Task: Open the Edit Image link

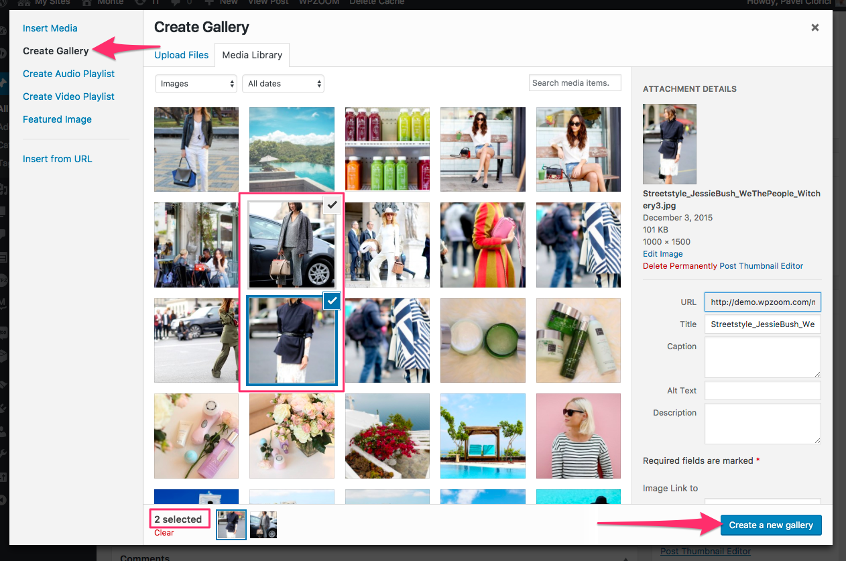Action: [662, 254]
